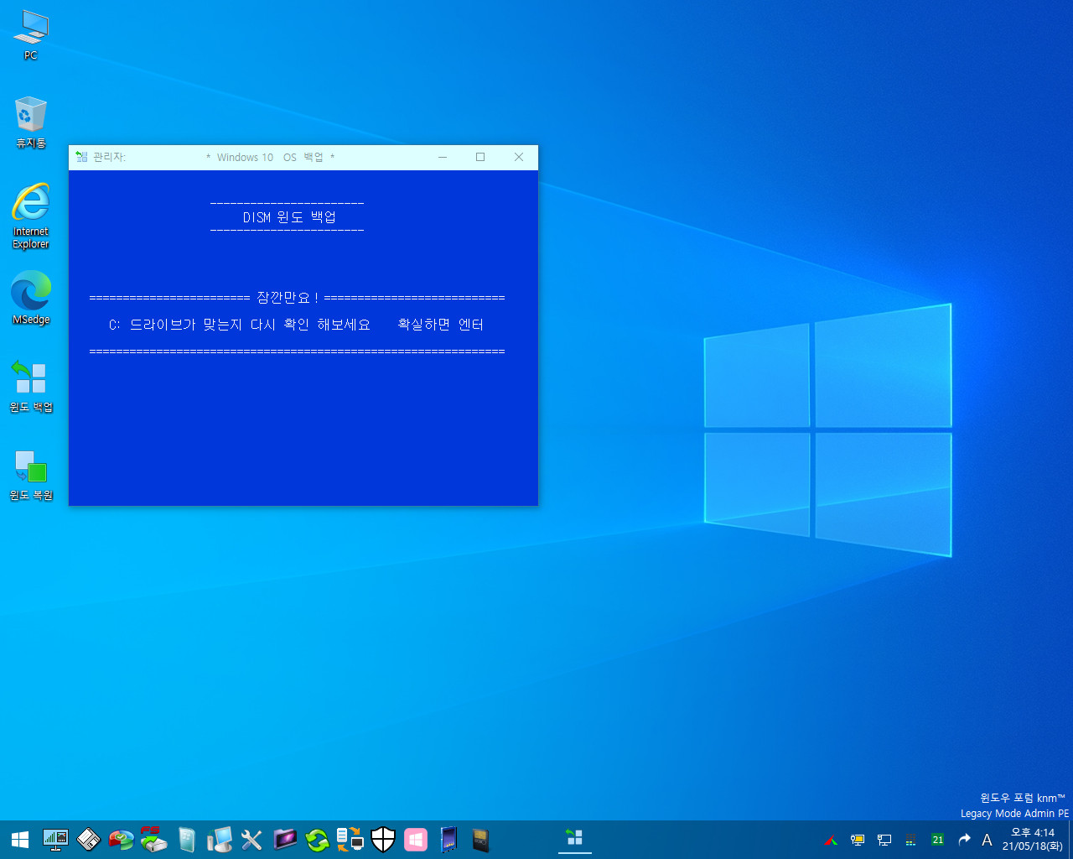1073x859 pixels.
Task: Click the white curved arrow tray icon
Action: (964, 840)
